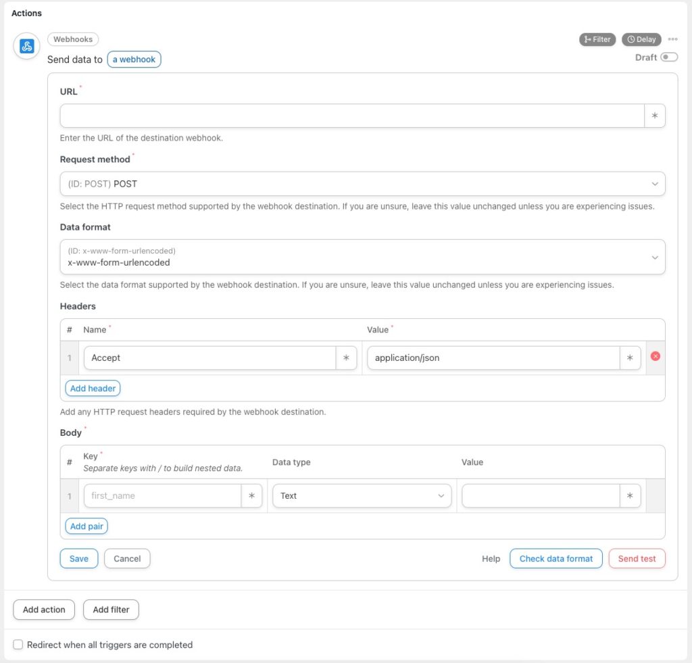
Task: Click the Webhooks label chip
Action: (x=72, y=39)
